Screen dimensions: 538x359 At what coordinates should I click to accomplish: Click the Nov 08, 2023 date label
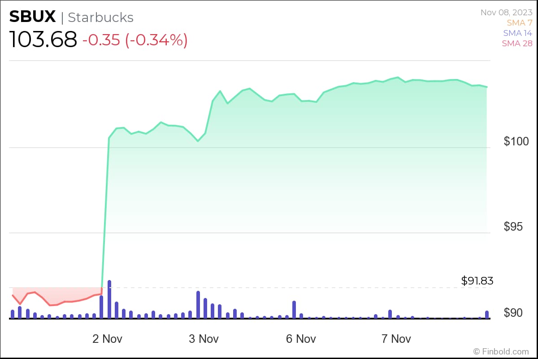pos(506,12)
